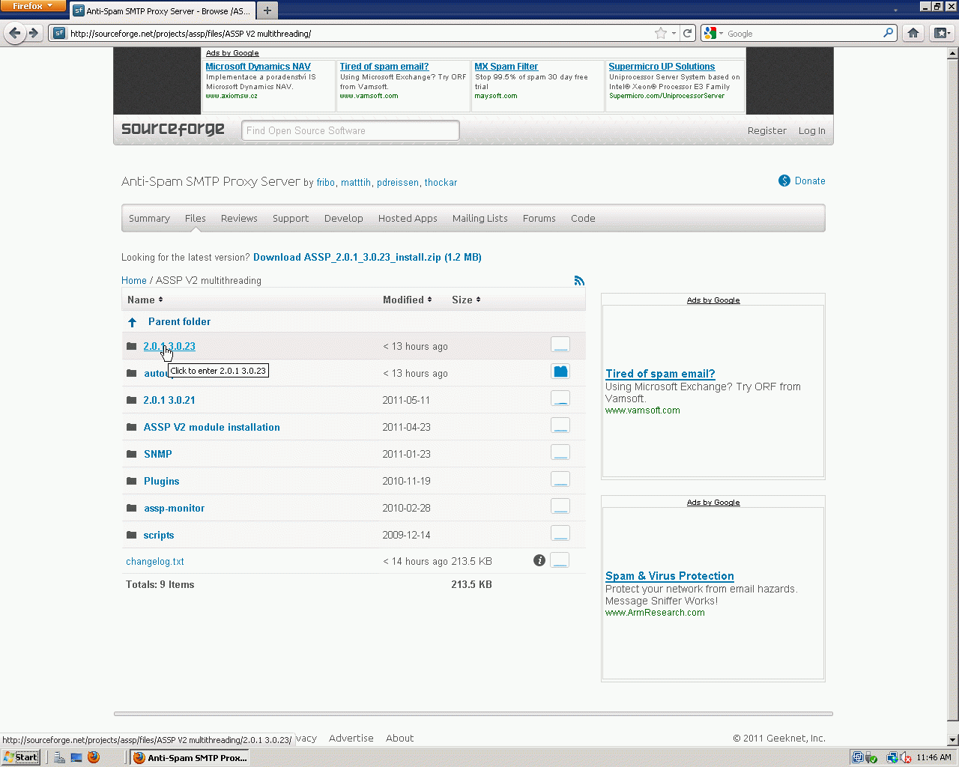Switch to the Mailing Lists tab
The height and width of the screenshot is (767, 959).
coord(480,219)
